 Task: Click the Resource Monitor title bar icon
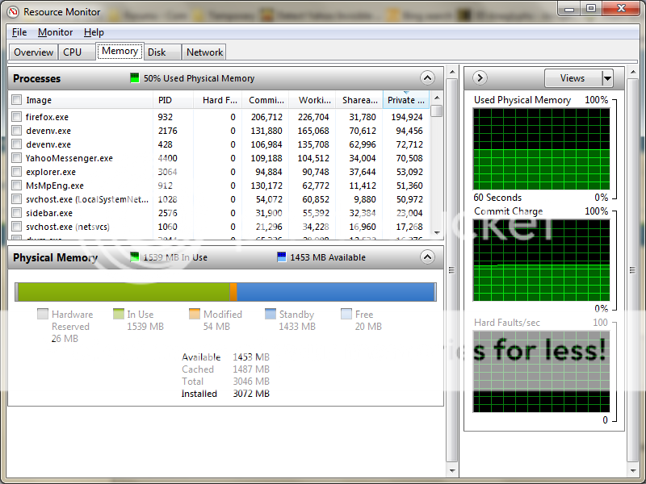pyautogui.click(x=13, y=11)
